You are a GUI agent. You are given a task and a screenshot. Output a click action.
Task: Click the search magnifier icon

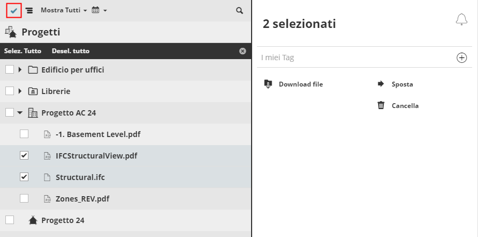click(239, 10)
